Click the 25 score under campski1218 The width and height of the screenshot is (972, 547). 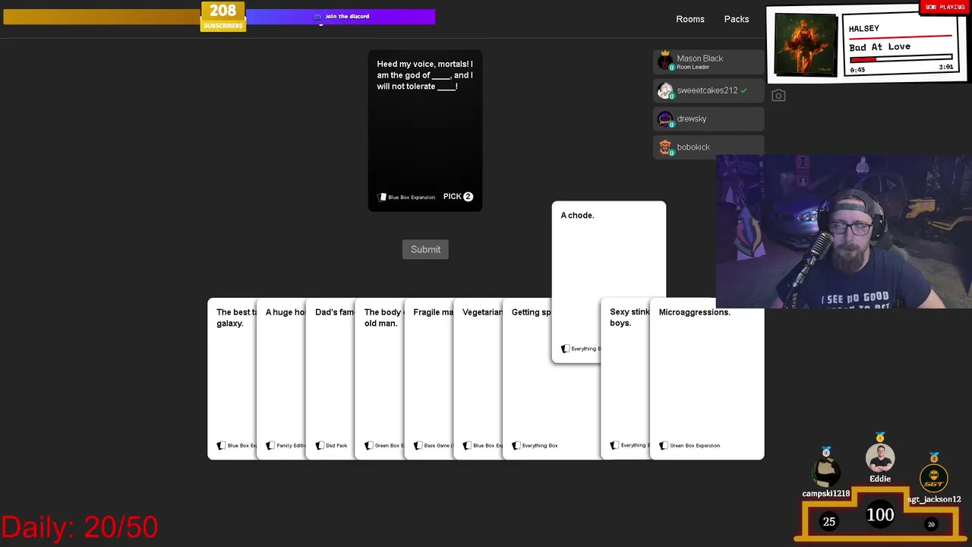point(829,522)
